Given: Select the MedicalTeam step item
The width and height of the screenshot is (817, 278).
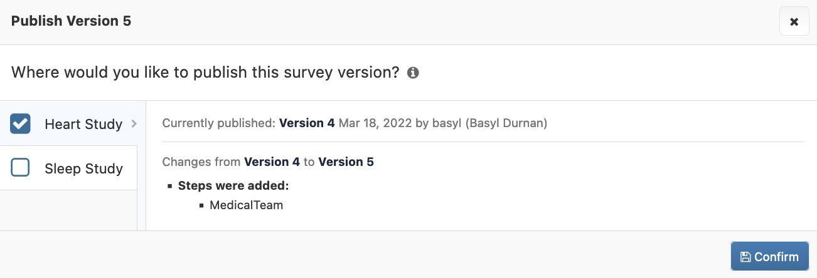Looking at the screenshot, I should coord(247,205).
